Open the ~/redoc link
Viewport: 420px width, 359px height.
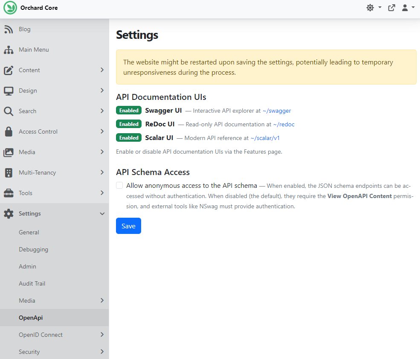coord(284,124)
